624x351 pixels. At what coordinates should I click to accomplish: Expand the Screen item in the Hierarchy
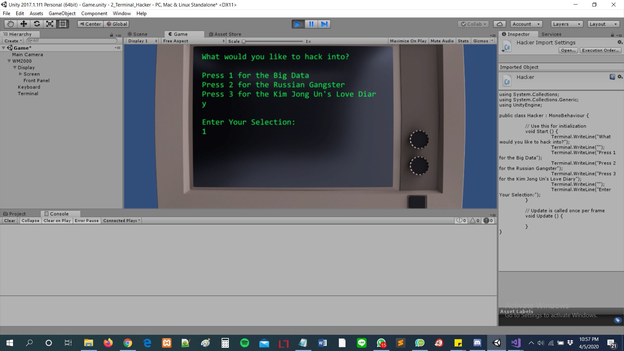(20, 74)
